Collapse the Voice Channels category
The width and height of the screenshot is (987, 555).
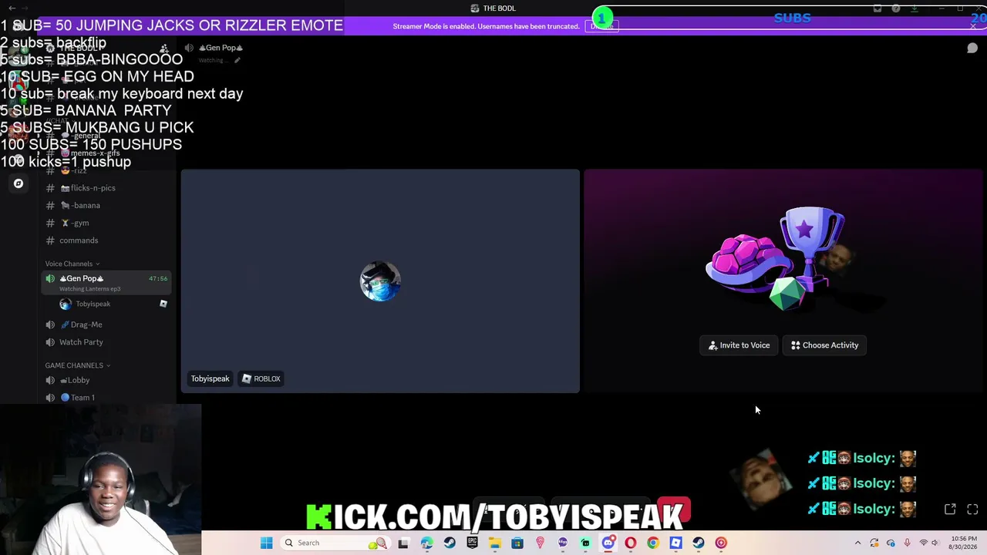[72, 264]
